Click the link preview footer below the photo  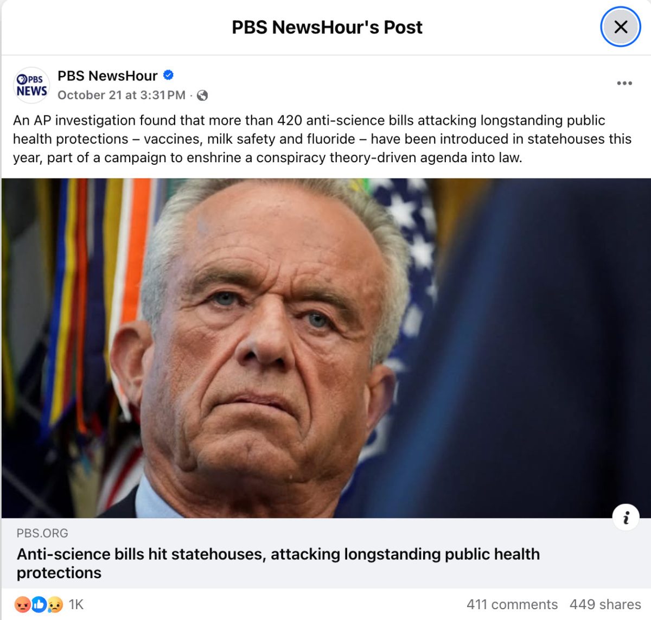pos(326,553)
